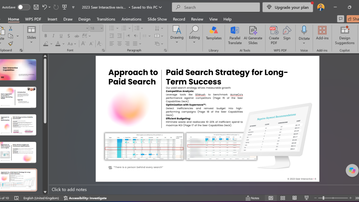359x202 pixels.
Task: Open AI Generate Slides tool
Action: [253, 35]
